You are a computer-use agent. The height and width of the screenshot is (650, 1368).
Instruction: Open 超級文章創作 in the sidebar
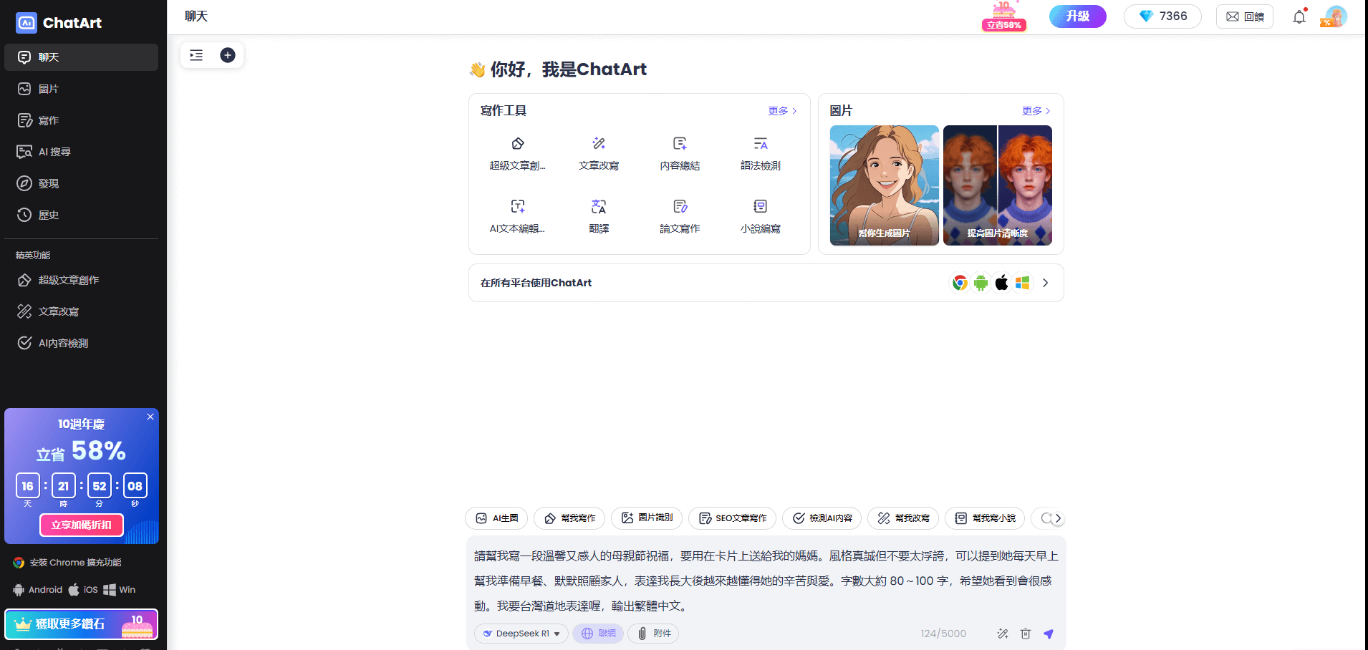81,280
